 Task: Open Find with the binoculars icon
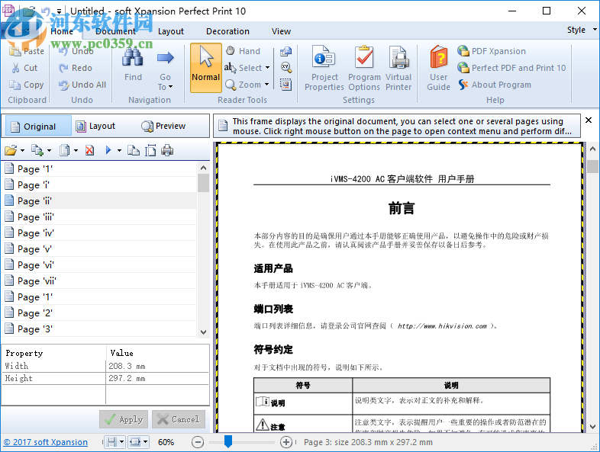(133, 64)
